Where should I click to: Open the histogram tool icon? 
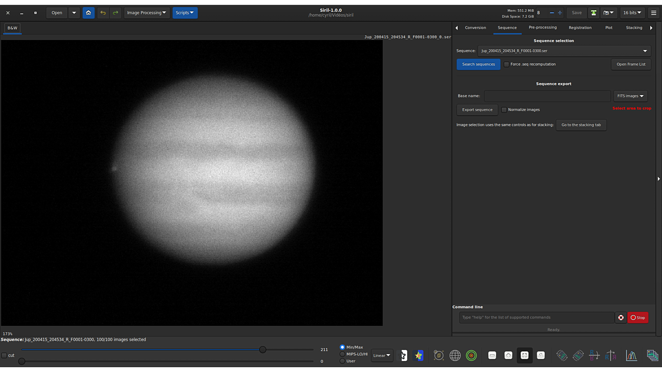point(632,355)
